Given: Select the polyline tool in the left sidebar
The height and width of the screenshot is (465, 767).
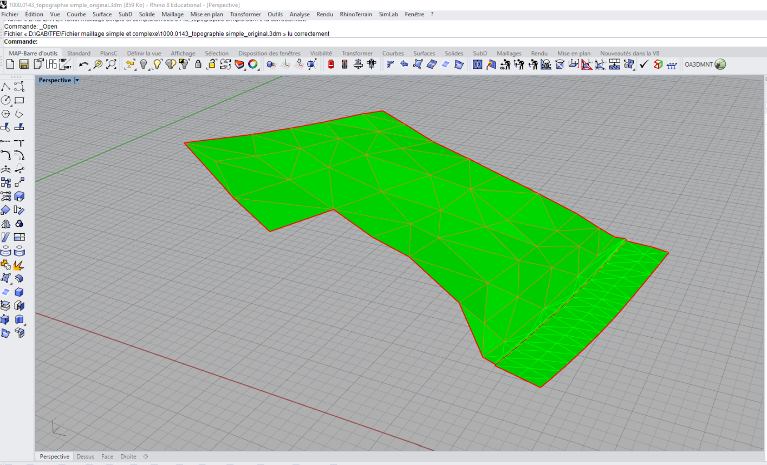Looking at the screenshot, I should click(x=6, y=87).
